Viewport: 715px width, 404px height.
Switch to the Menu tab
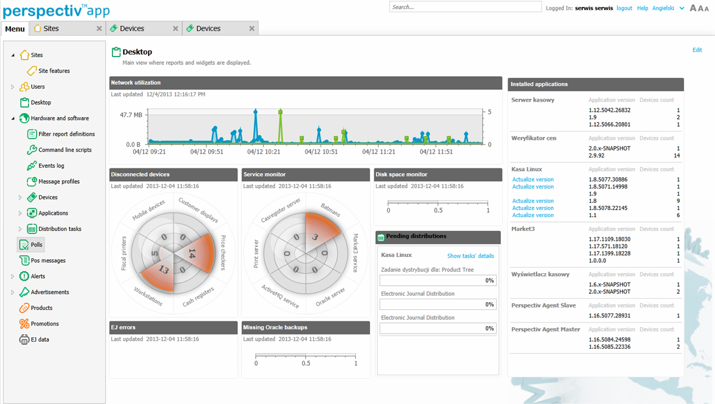(x=15, y=29)
